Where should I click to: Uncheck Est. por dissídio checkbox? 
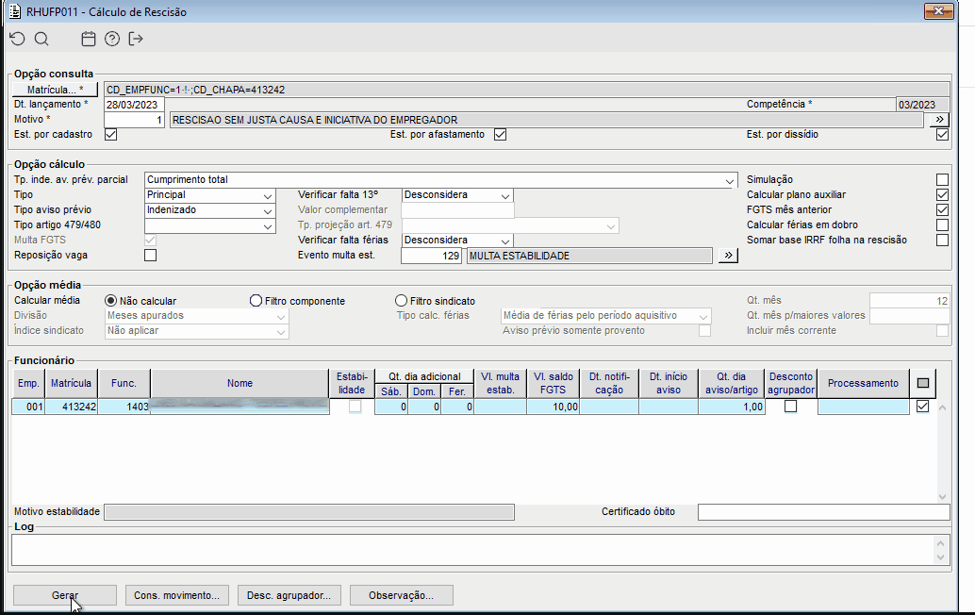coord(942,134)
